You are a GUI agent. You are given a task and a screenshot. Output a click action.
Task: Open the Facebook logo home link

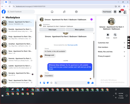(x=4, y=12)
